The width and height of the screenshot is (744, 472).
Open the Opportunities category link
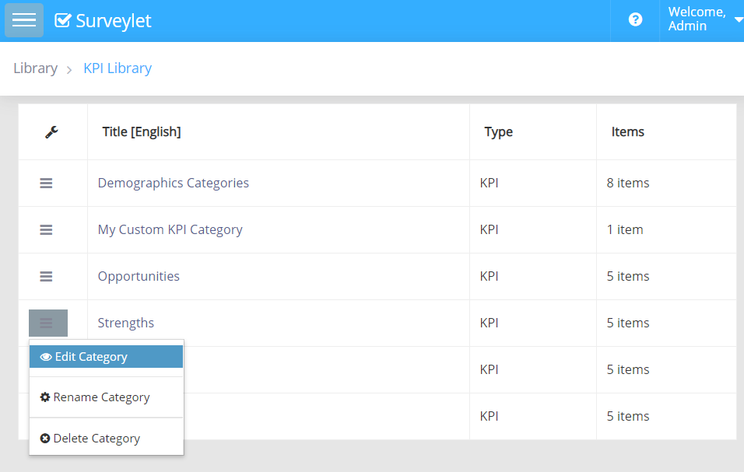pyautogui.click(x=139, y=276)
